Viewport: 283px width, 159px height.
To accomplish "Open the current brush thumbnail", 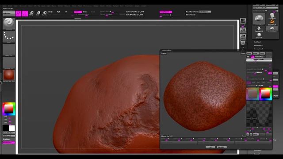I will coord(9,23).
